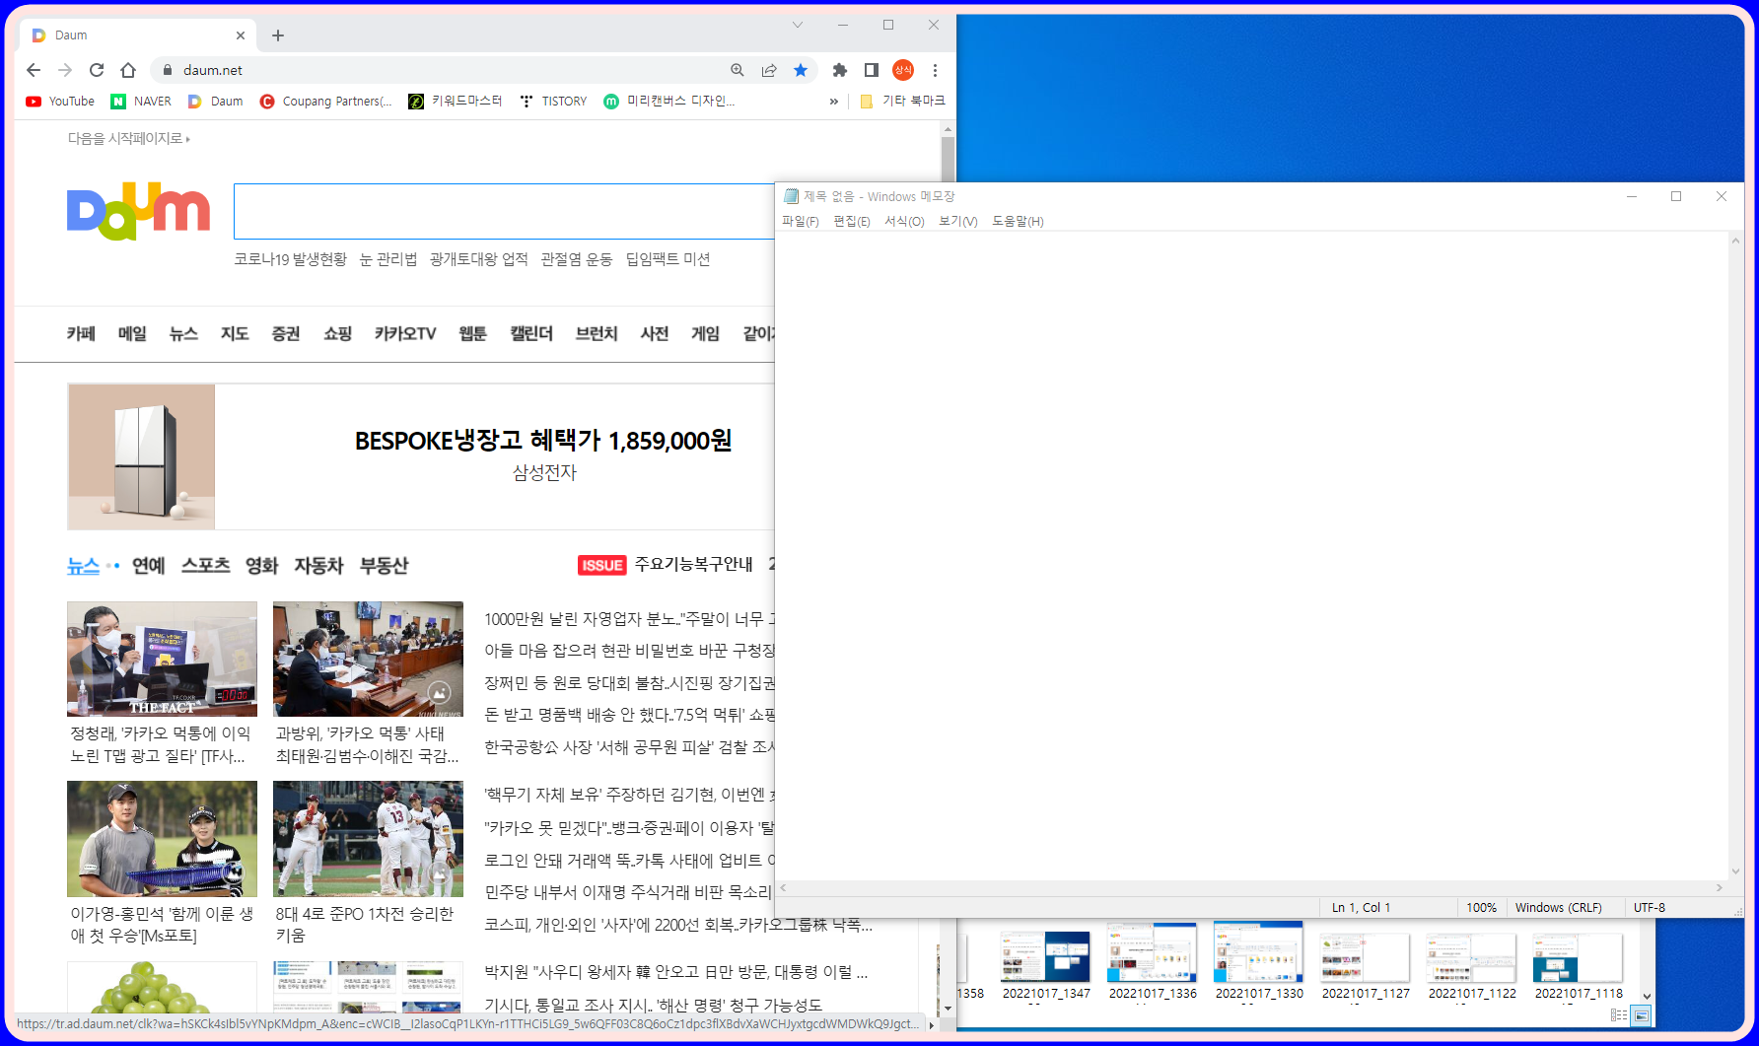Open the BESPOKE냉장고 ad banner
The height and width of the screenshot is (1046, 1759).
click(x=421, y=456)
